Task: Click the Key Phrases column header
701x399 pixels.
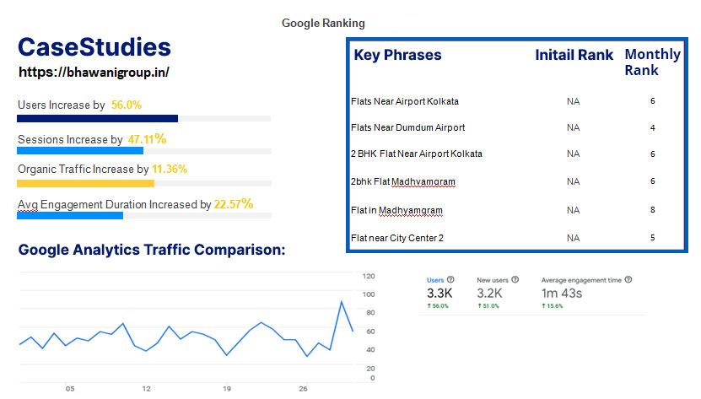Action: (397, 55)
